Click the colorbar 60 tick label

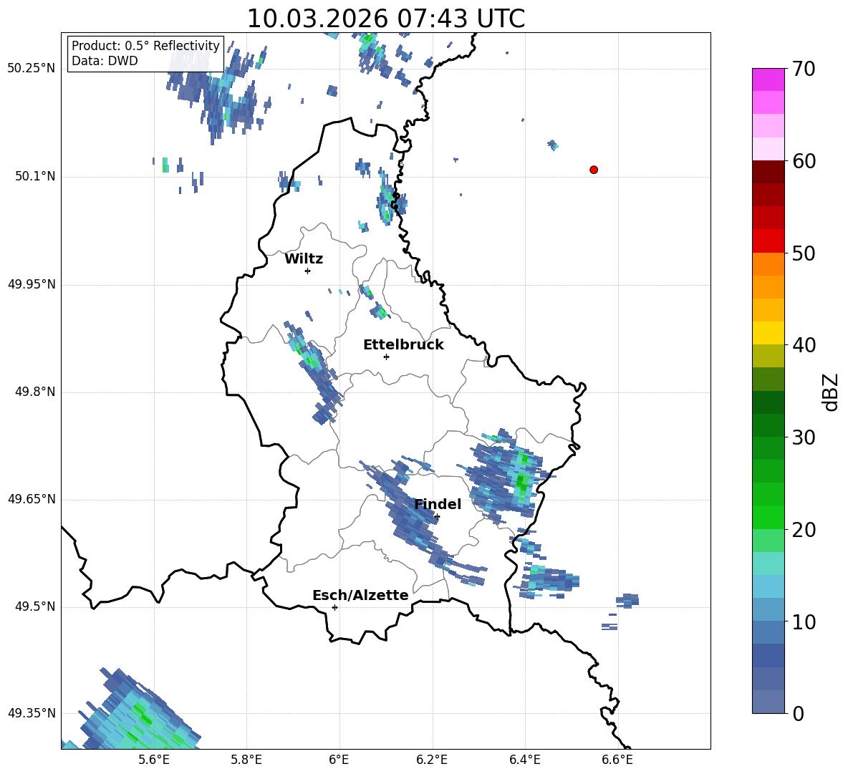coord(804,161)
